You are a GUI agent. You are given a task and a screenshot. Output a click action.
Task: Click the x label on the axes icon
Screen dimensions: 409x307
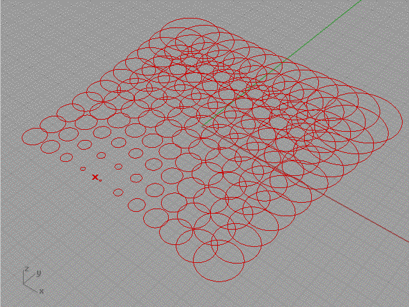[x=41, y=291]
